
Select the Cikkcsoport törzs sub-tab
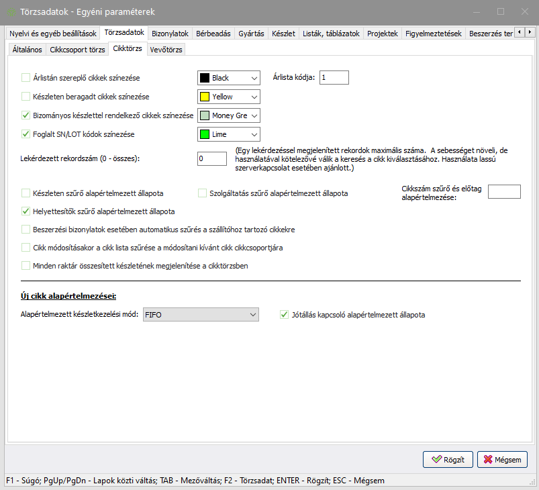77,50
